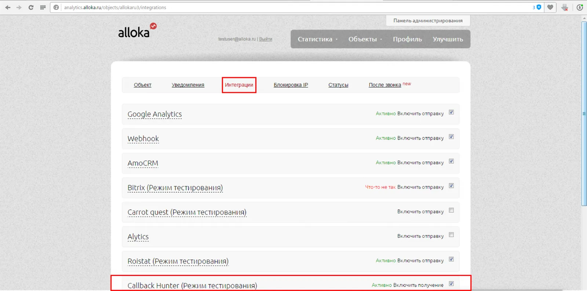Click the heart bookmark icon
This screenshot has height=291, width=587.
550,7
